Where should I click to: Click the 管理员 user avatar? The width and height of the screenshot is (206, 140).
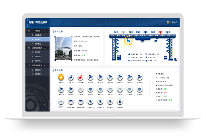pyautogui.click(x=168, y=22)
